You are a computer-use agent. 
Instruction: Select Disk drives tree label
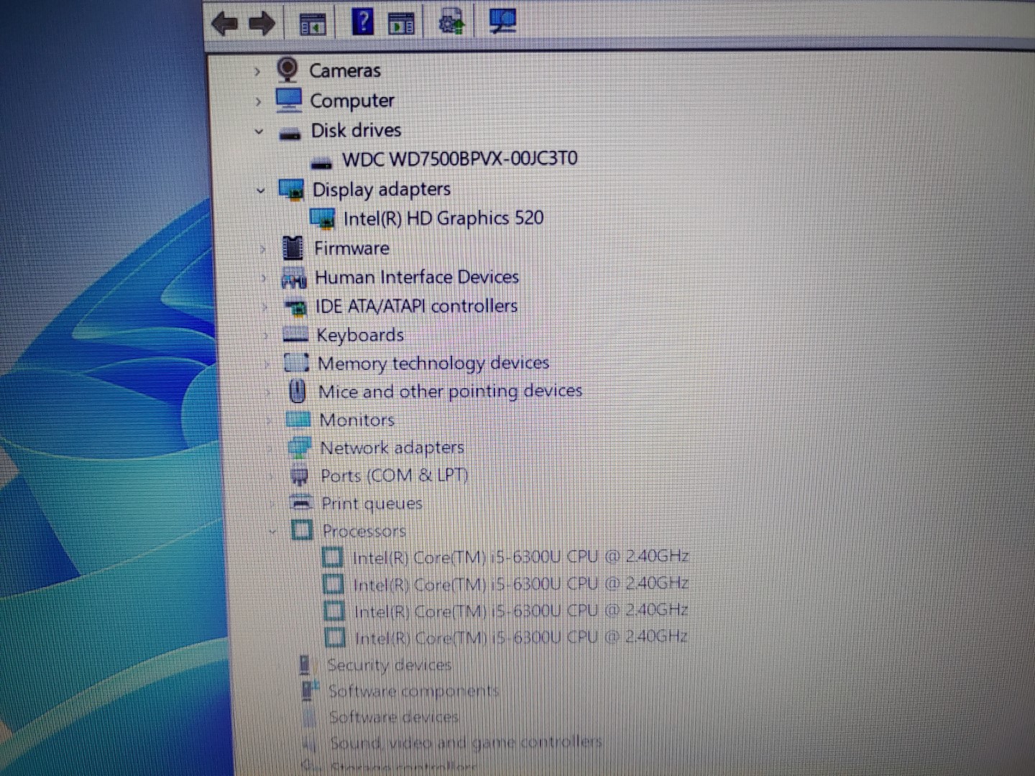click(356, 131)
